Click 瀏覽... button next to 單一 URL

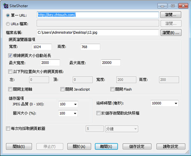point(171,15)
